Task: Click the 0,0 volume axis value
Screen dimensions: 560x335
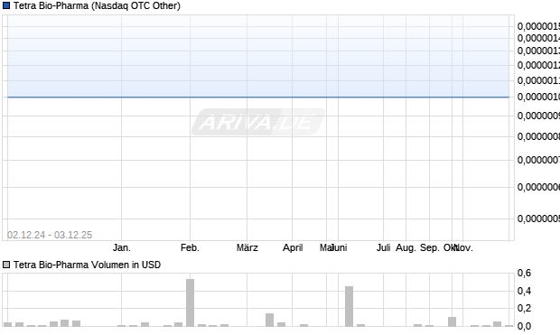Action: (x=524, y=326)
